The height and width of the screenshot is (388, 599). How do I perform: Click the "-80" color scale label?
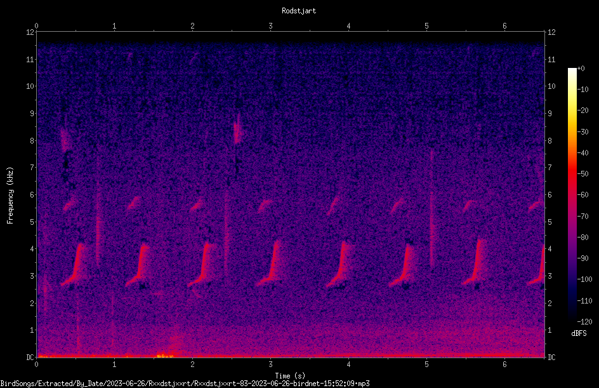tap(583, 237)
